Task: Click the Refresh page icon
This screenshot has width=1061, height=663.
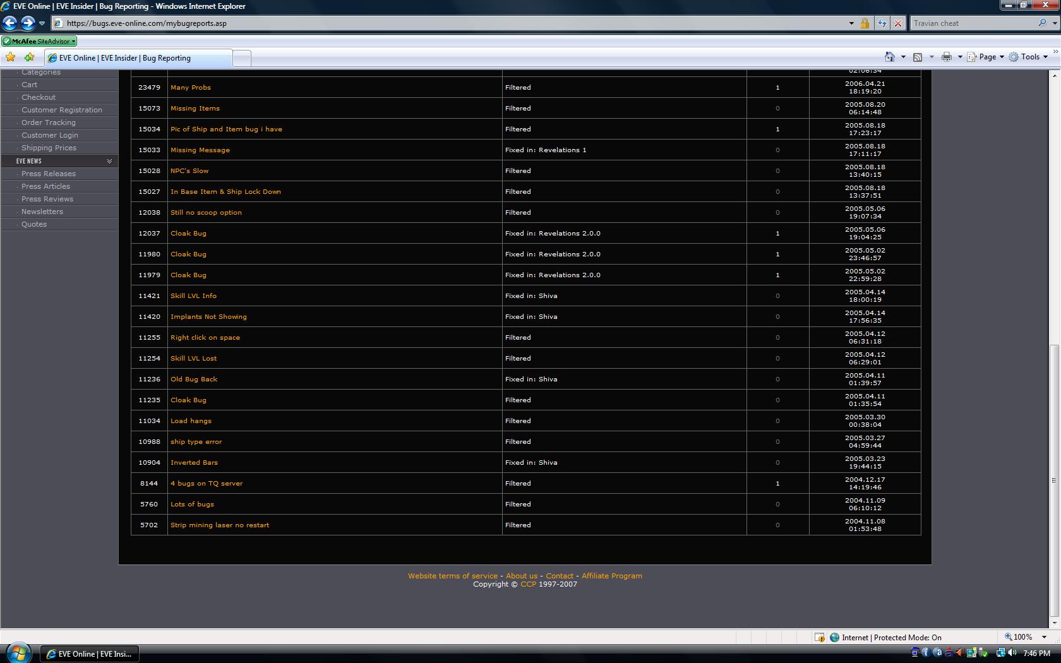Action: coord(881,23)
